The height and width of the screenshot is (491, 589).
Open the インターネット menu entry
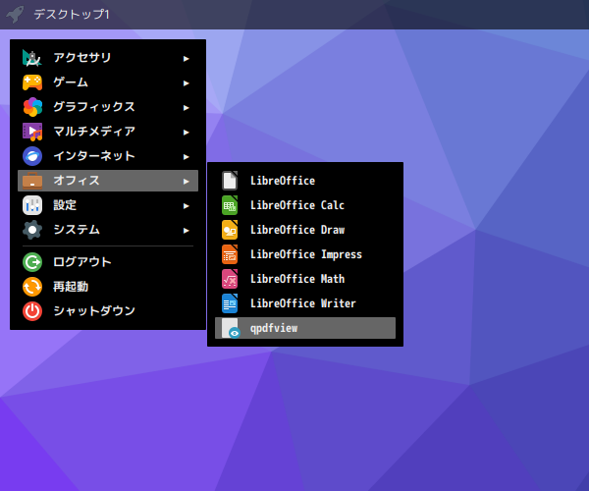(x=108, y=156)
